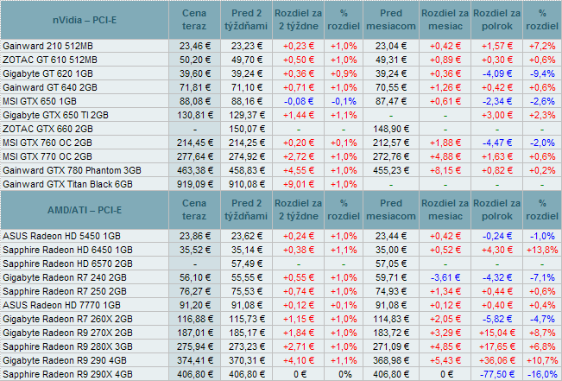Select the current price '374,41 €'
The image size is (562, 381).
195,360
